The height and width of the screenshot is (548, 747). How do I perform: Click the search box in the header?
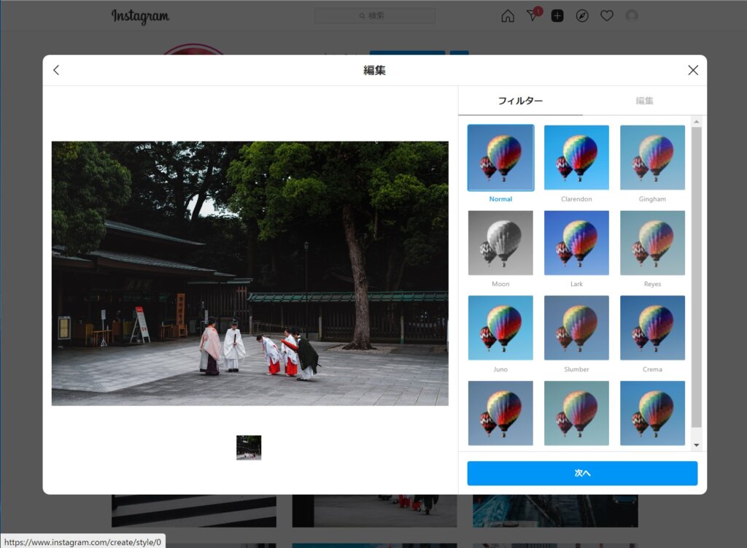point(374,16)
